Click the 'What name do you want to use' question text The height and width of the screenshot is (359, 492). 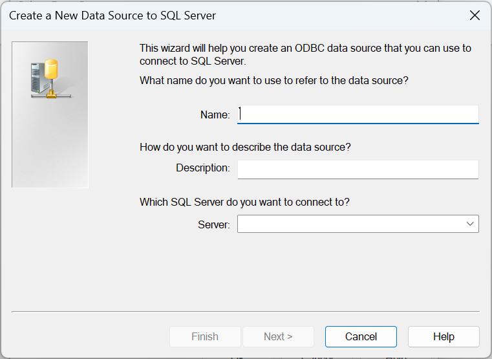point(274,80)
